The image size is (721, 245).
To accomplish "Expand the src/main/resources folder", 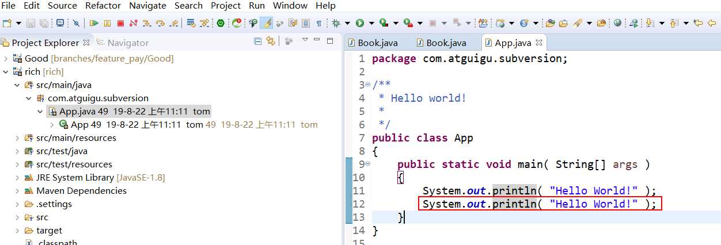I will click(17, 138).
